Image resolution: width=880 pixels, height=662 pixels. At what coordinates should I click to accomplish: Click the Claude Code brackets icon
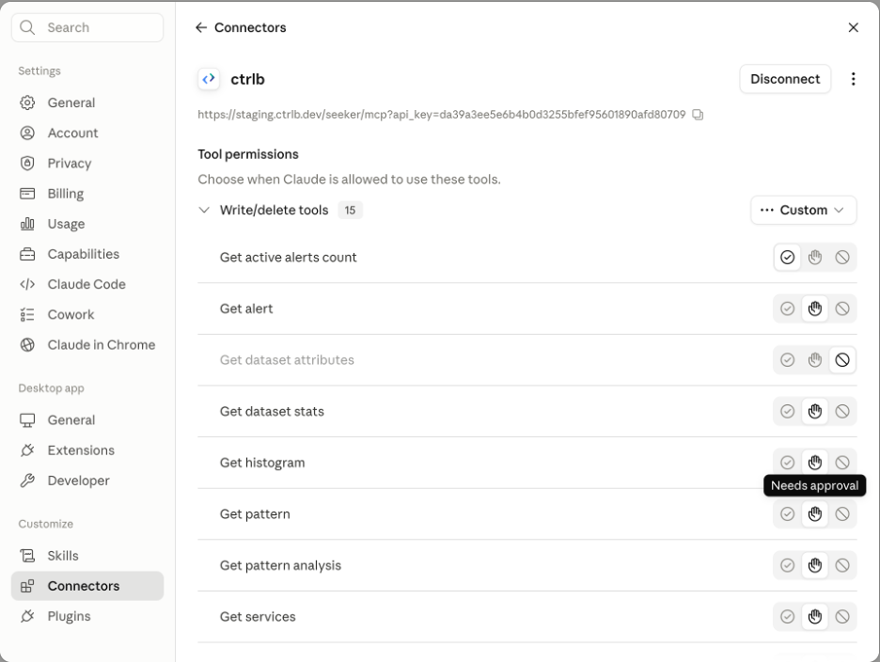coord(27,285)
